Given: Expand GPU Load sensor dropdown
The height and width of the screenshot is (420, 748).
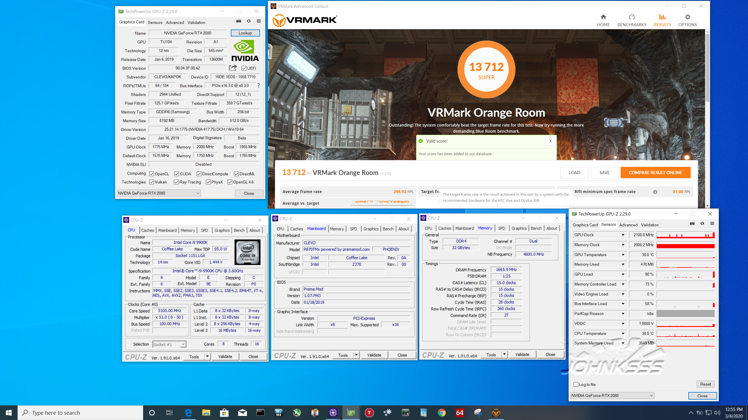Looking at the screenshot, I should [623, 274].
